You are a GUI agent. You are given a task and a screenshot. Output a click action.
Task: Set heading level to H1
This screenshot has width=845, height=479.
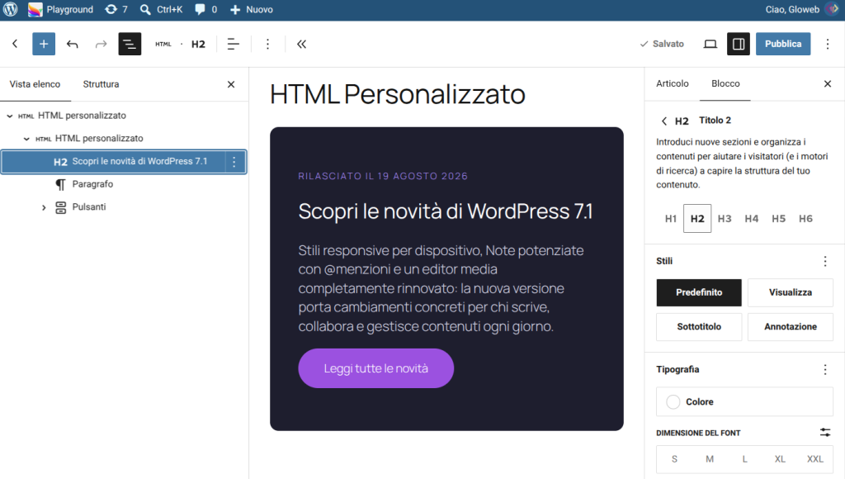coord(670,219)
